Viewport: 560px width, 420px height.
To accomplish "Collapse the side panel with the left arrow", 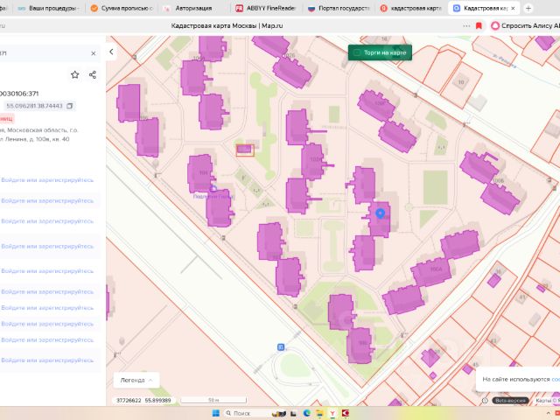I will coord(111,52).
